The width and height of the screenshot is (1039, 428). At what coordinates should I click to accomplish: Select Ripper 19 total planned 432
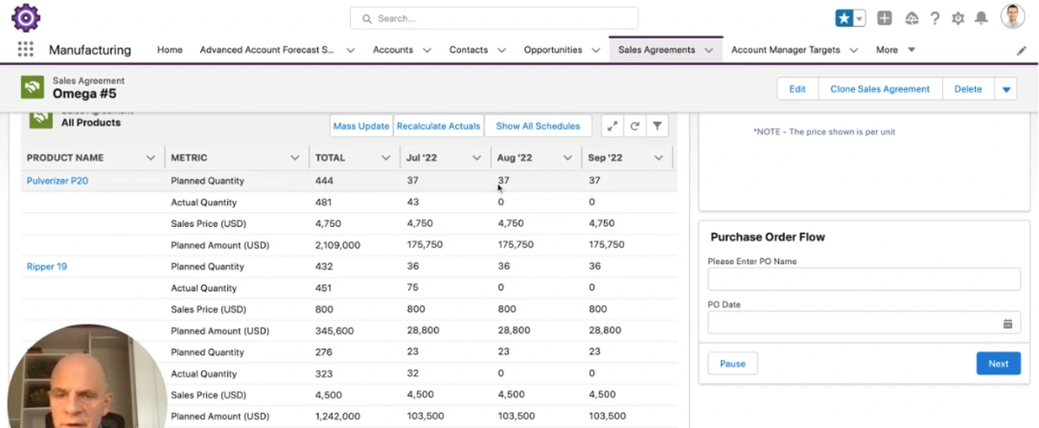[x=324, y=266]
